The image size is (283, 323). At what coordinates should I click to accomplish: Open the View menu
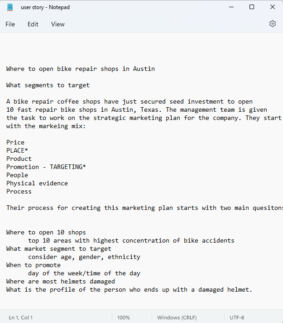58,25
